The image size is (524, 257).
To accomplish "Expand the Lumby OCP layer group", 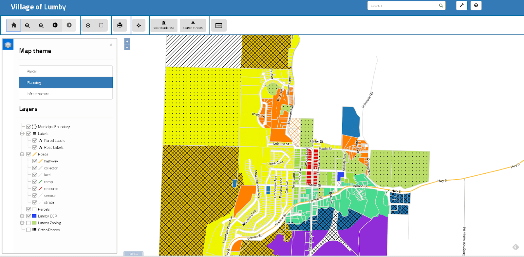I will click(x=22, y=216).
